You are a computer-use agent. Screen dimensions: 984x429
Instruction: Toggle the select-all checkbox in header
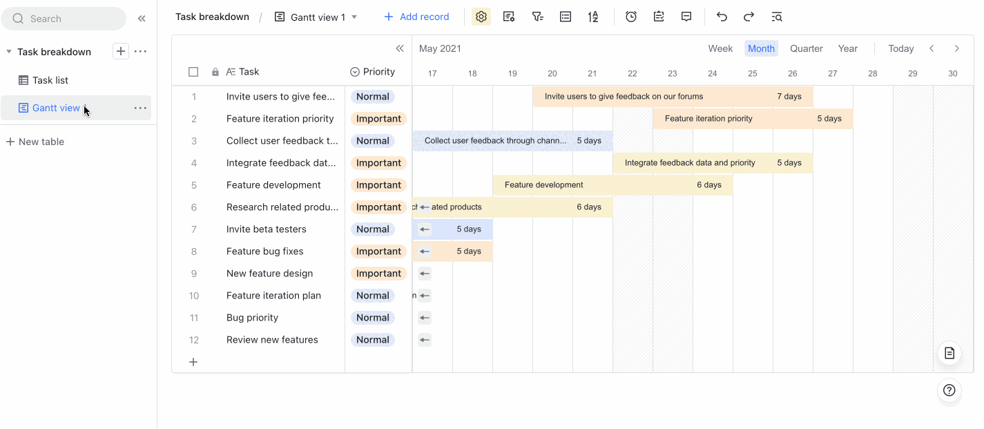click(x=193, y=72)
